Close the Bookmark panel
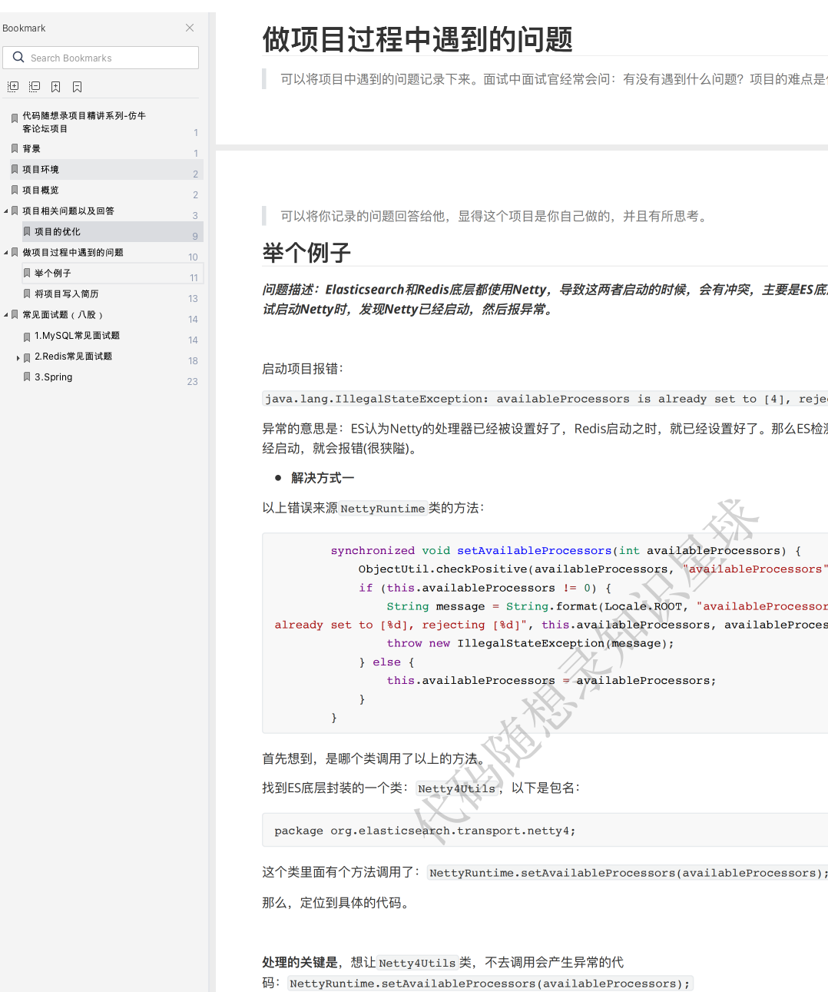Image resolution: width=828 pixels, height=992 pixels. 190,28
